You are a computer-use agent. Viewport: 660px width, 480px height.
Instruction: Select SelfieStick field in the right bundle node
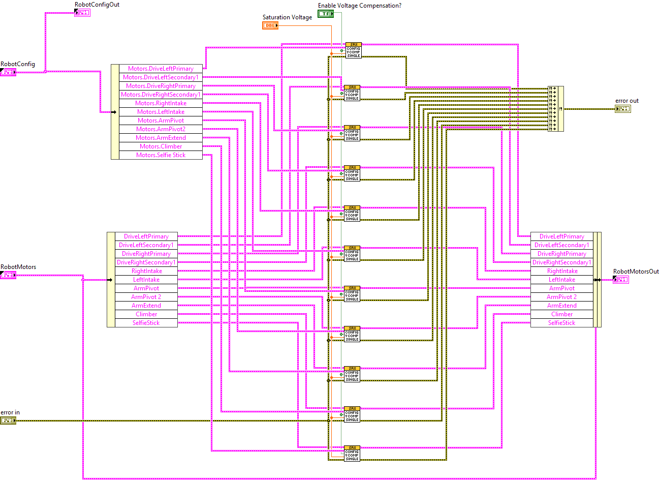pos(562,322)
